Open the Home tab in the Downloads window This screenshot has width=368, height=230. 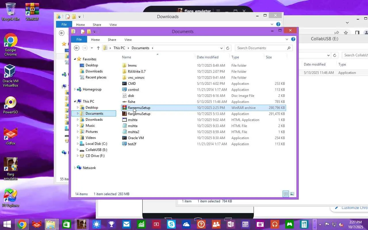[x=80, y=25]
